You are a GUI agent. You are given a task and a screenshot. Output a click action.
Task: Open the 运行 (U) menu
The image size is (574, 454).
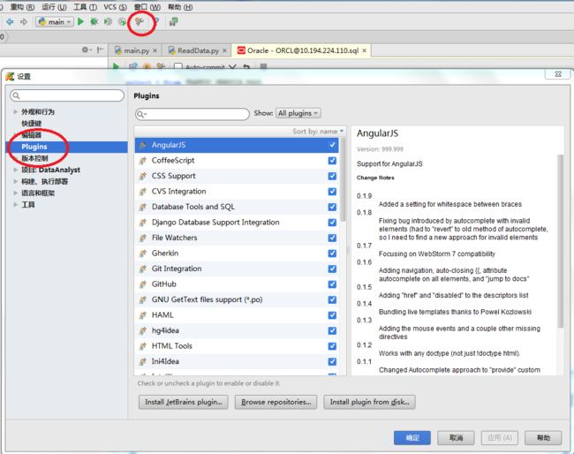click(x=54, y=6)
